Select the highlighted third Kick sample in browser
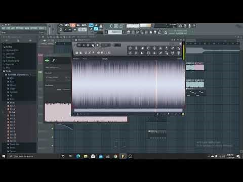Screen dimensions: 243x182 [x=13, y=112]
